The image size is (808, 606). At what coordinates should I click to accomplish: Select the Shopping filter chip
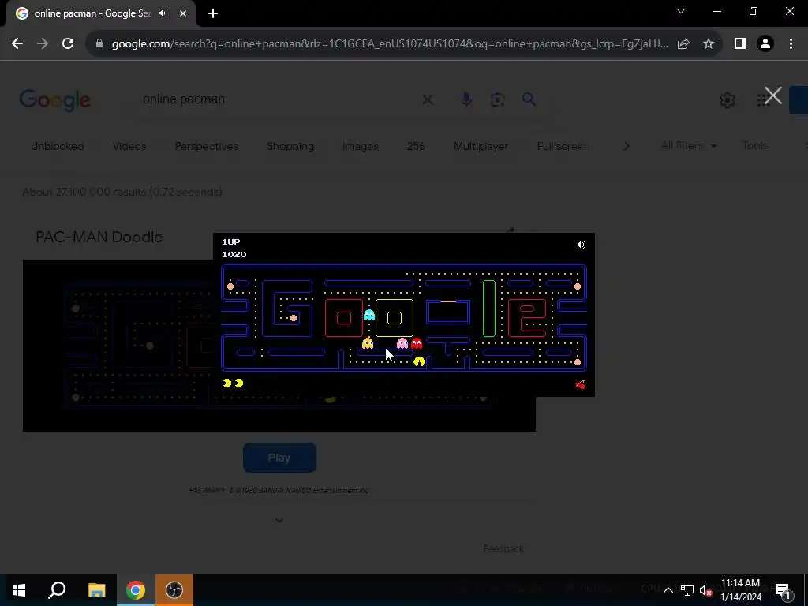coord(290,146)
